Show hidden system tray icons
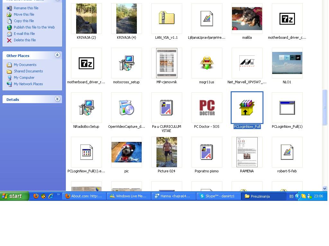The image size is (329, 246). [x=297, y=196]
